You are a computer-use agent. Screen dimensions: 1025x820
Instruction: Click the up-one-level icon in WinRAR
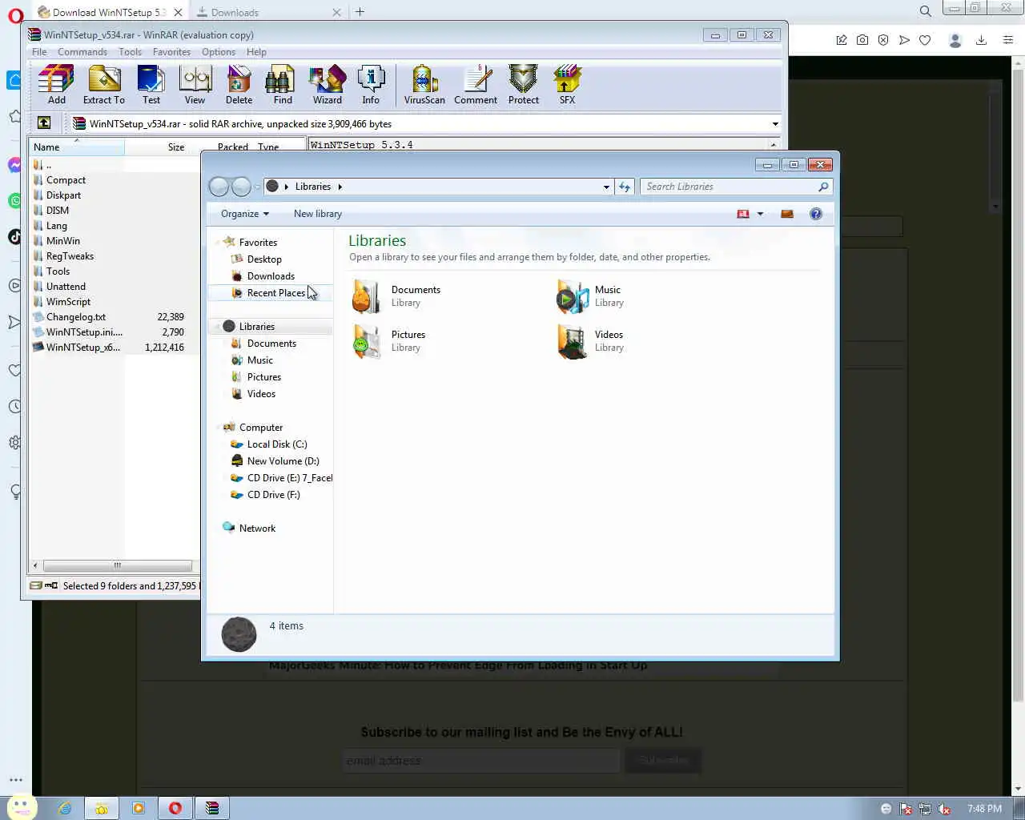[x=44, y=123]
